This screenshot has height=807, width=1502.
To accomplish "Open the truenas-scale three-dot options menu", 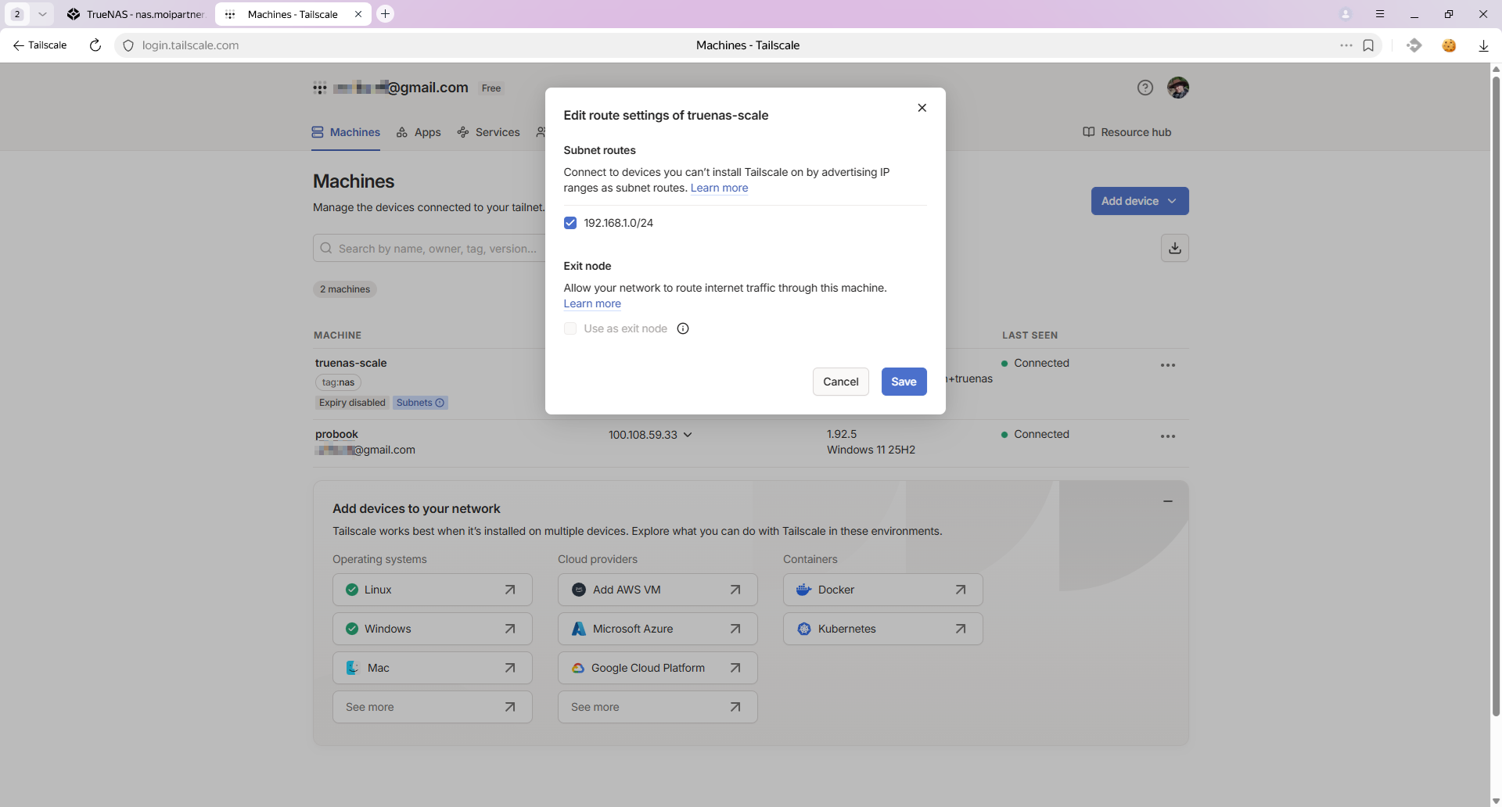I will [x=1167, y=365].
